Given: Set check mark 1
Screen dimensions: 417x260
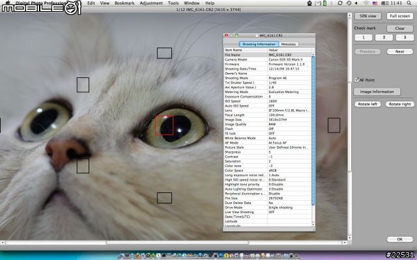Looking at the screenshot, I should pyautogui.click(x=364, y=38).
